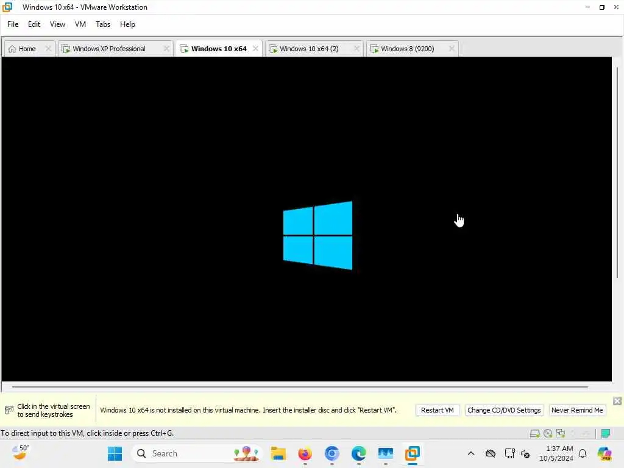
Task: Open the Copilot preview icon
Action: [x=604, y=453]
